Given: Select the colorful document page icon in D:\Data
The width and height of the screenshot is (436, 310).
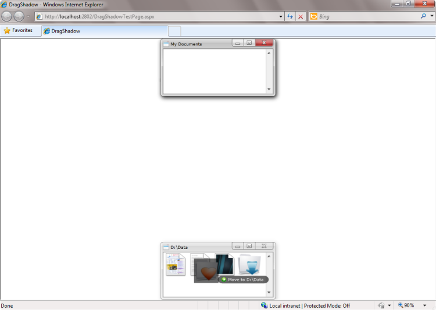Looking at the screenshot, I should (176, 265).
